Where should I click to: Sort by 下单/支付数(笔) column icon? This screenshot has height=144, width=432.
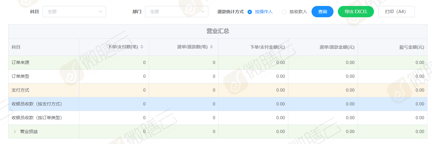(x=142, y=47)
